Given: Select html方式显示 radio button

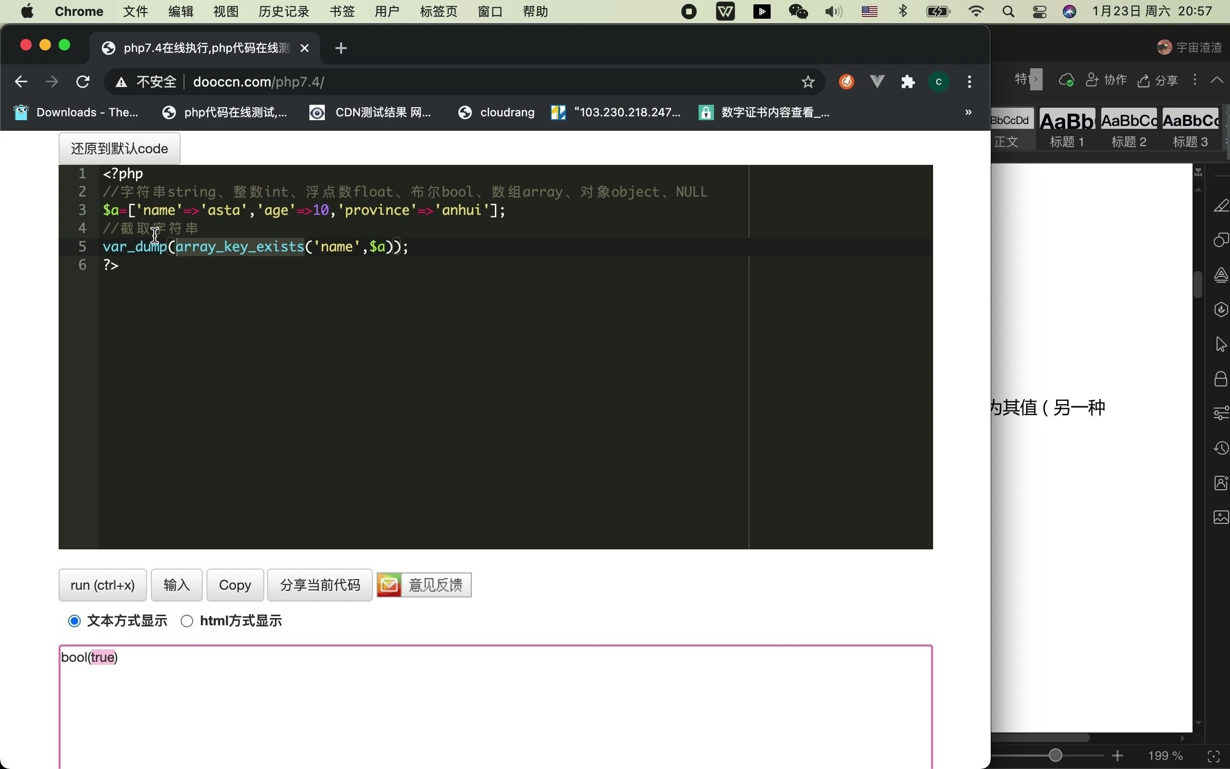Looking at the screenshot, I should tap(187, 620).
